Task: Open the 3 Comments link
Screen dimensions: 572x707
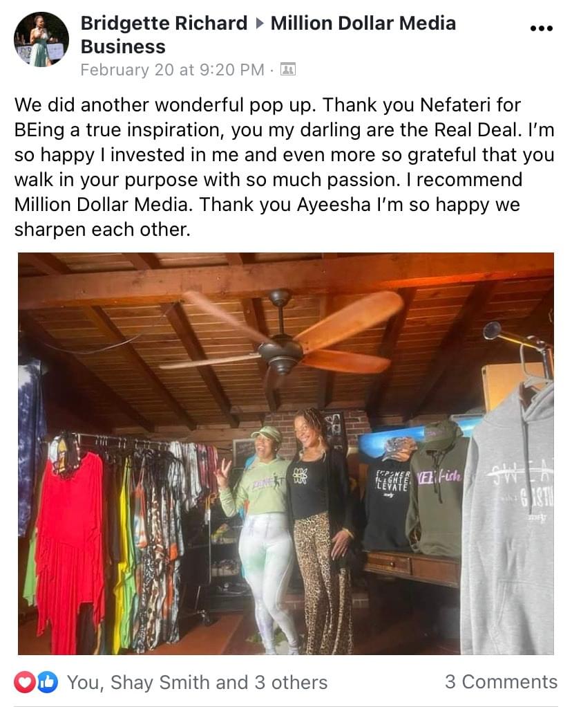Action: (501, 682)
